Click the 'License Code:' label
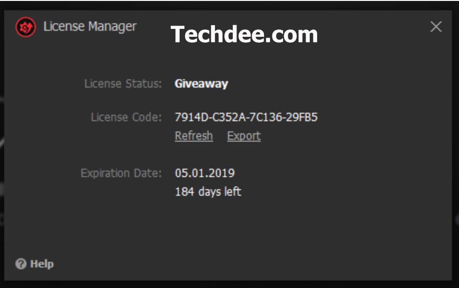 coord(126,117)
